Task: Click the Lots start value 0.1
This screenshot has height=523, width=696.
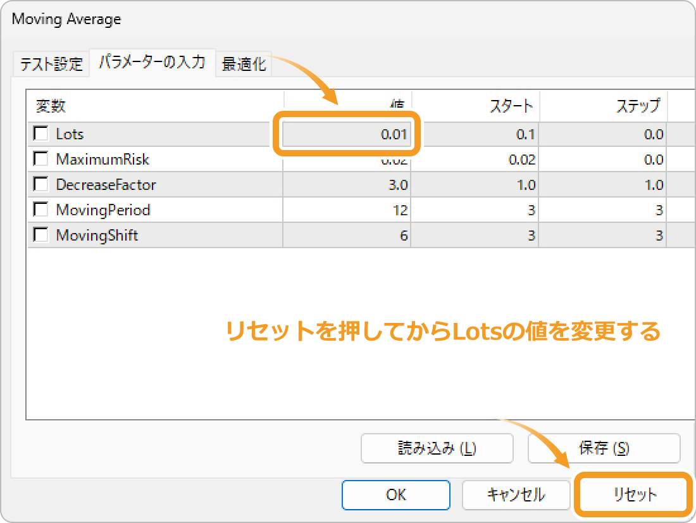Action: point(475,134)
